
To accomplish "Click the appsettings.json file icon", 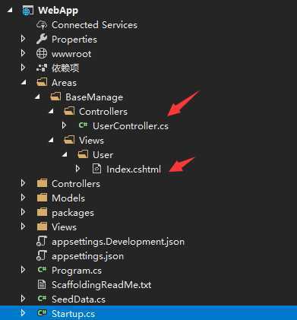I will [x=42, y=255].
